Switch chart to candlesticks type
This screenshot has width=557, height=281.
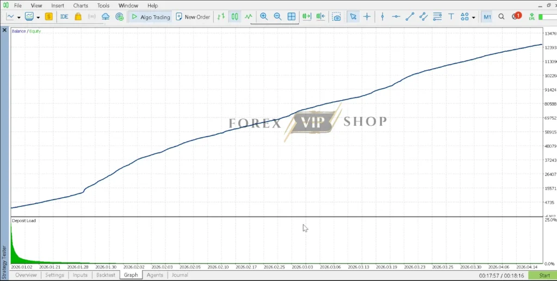point(235,17)
